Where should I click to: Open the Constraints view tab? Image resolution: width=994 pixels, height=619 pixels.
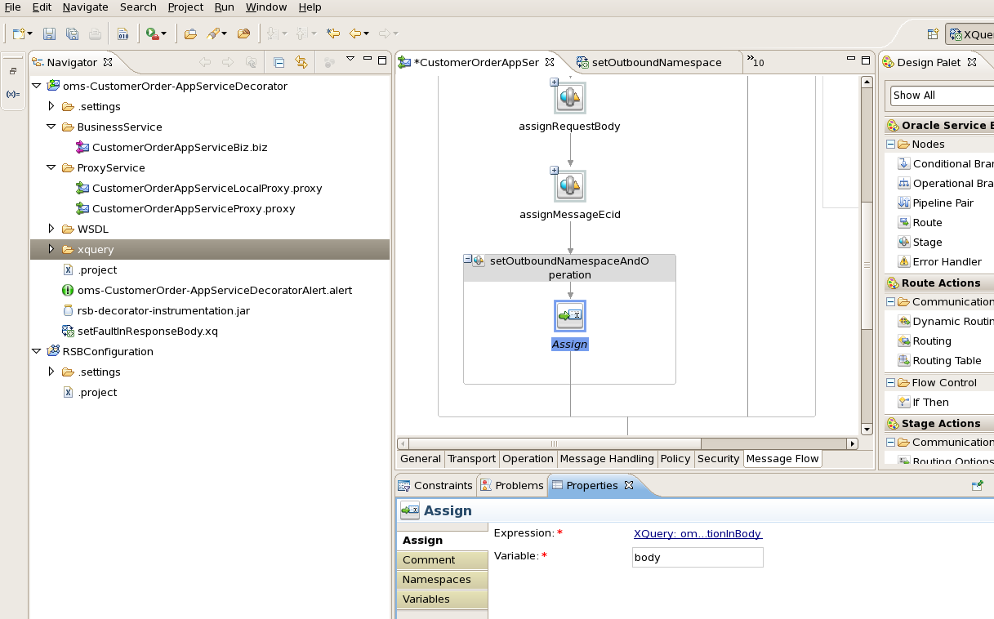tap(435, 485)
